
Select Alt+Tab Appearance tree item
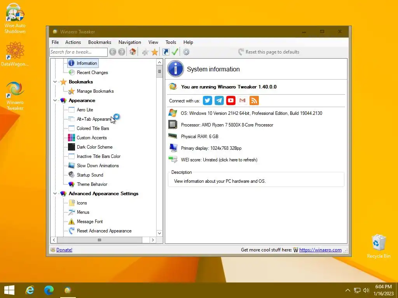pos(94,119)
